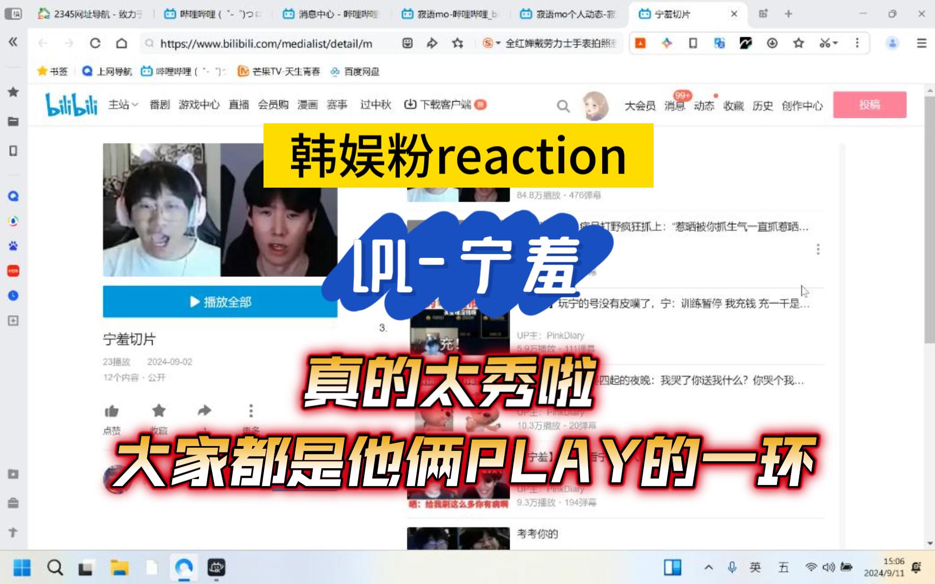Open the microphone icon in the system tray

(732, 567)
